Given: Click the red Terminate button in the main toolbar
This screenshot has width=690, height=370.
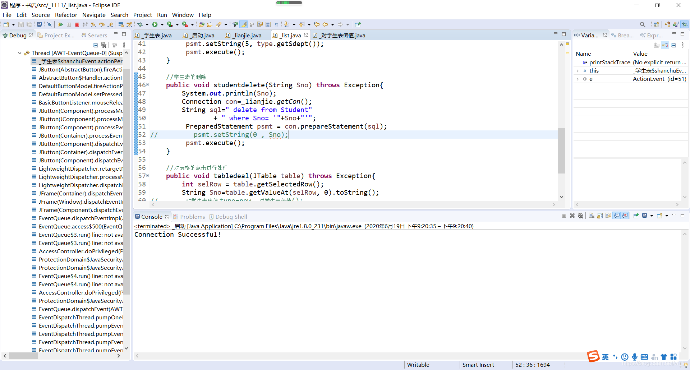Looking at the screenshot, I should coord(77,24).
